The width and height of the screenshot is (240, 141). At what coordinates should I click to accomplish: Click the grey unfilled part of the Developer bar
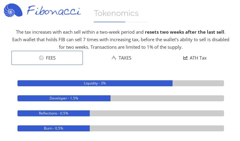click(x=167, y=98)
